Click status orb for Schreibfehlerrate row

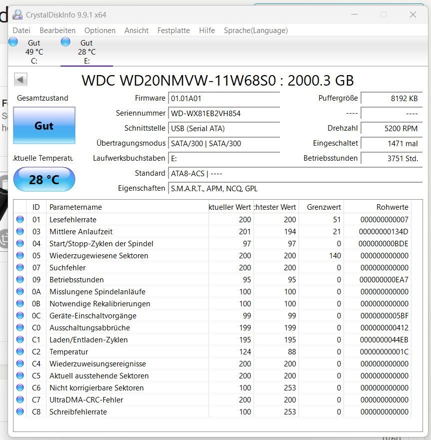[x=20, y=411]
